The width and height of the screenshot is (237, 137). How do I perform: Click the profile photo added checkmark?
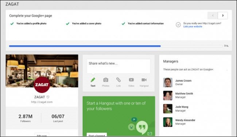(12, 24)
